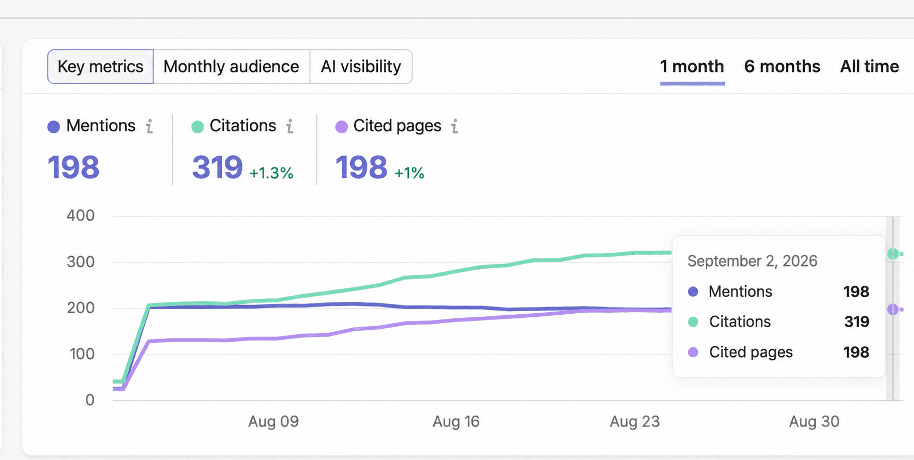
Task: Open the Citations info icon
Action: point(290,126)
